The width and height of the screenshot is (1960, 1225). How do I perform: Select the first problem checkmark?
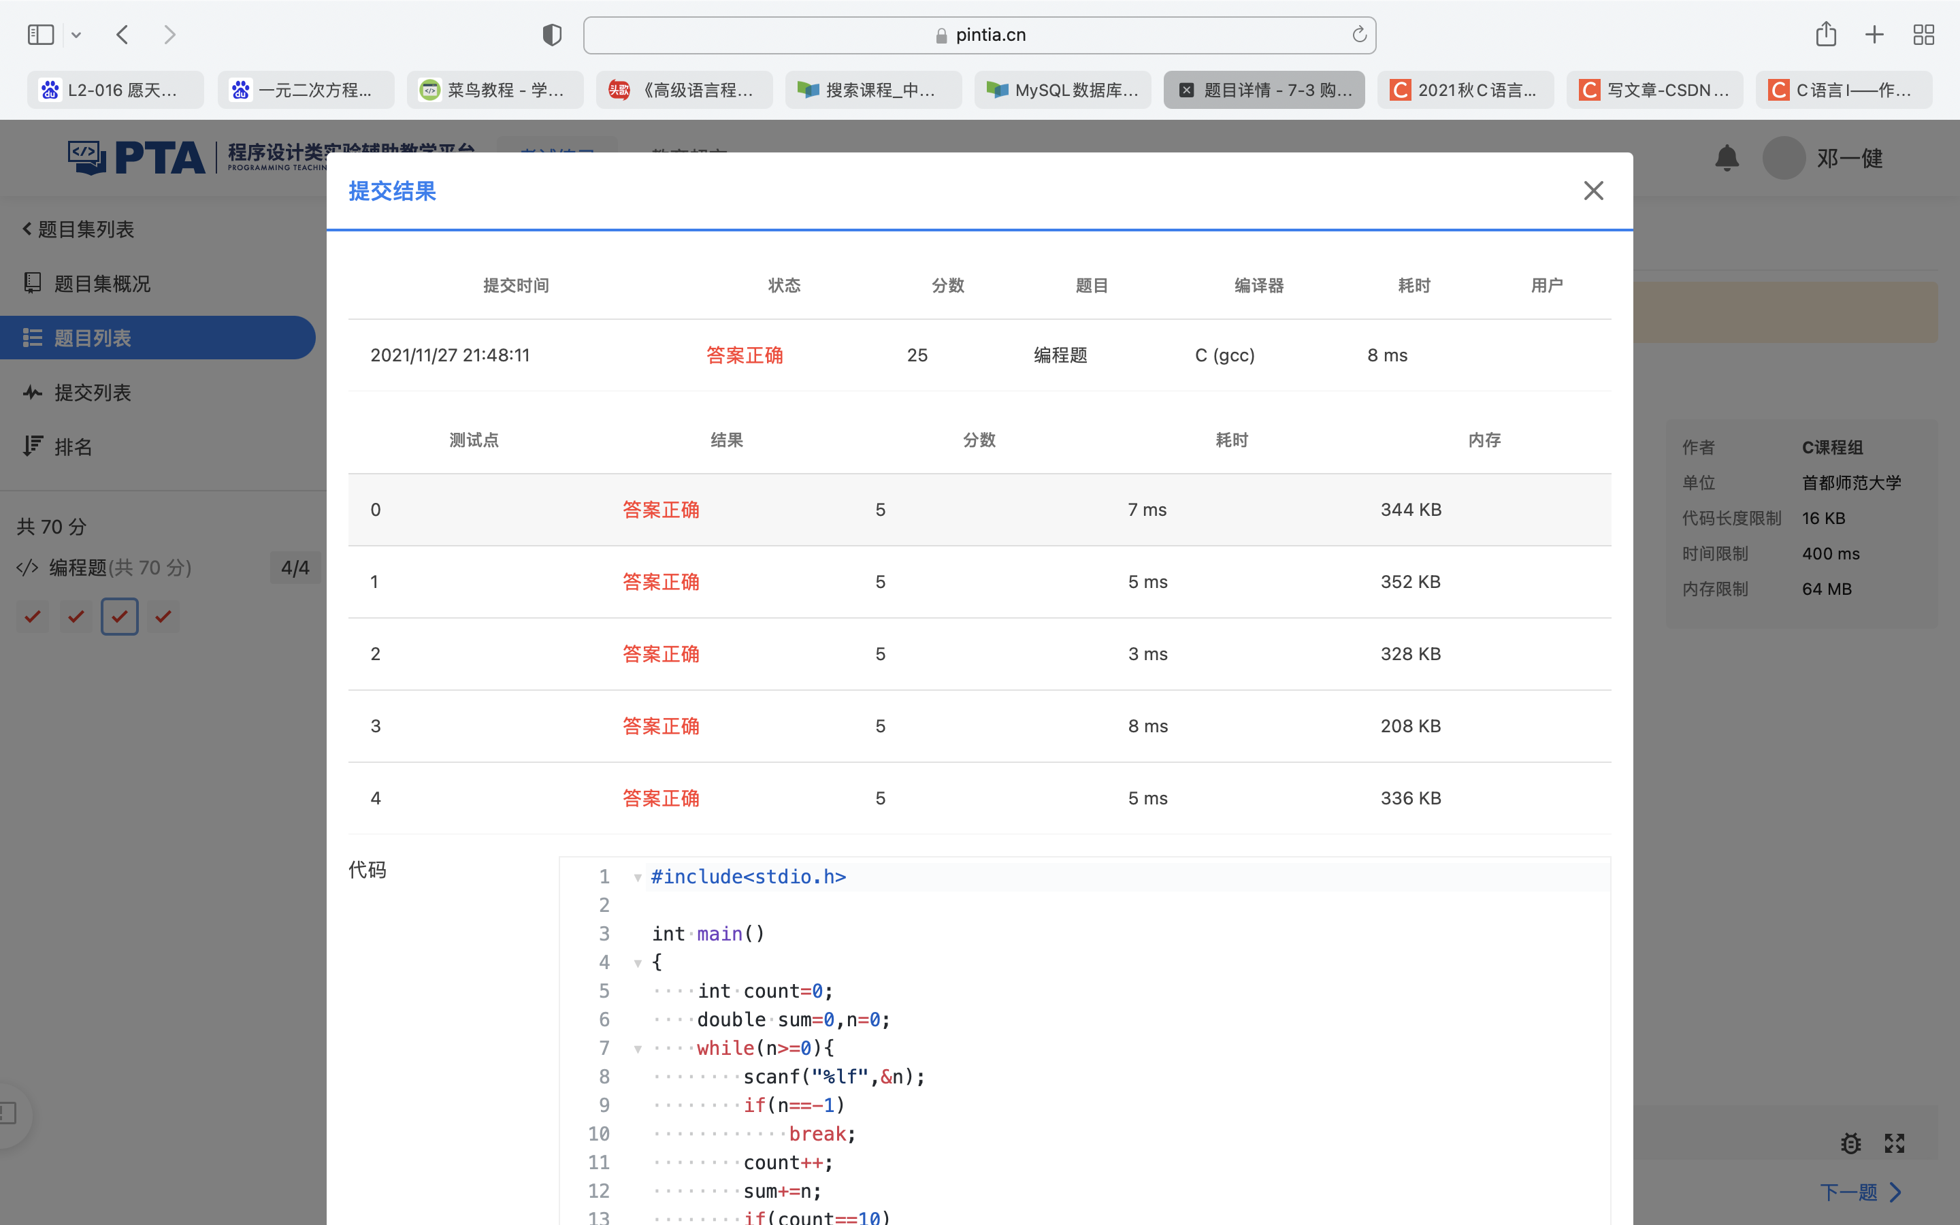click(x=33, y=617)
